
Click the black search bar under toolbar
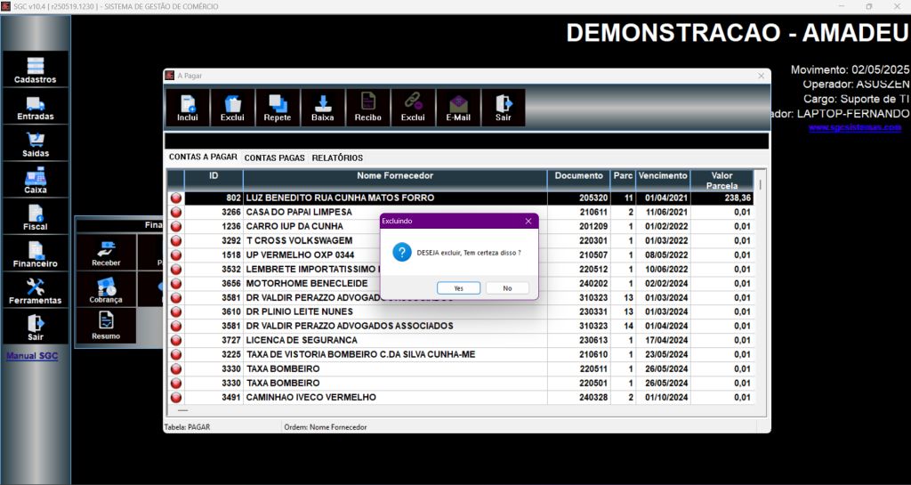point(466,141)
